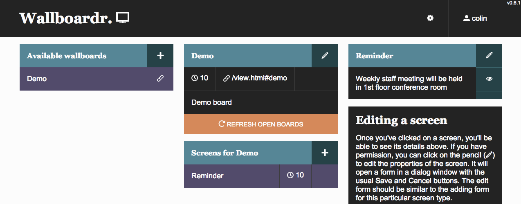The height and width of the screenshot is (204, 521).
Task: Select the Demo wallboard in list
Action: click(x=83, y=79)
